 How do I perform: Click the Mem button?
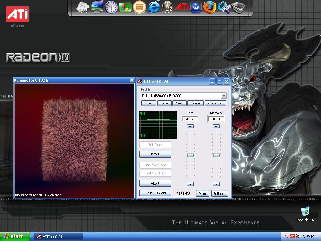tap(202, 194)
